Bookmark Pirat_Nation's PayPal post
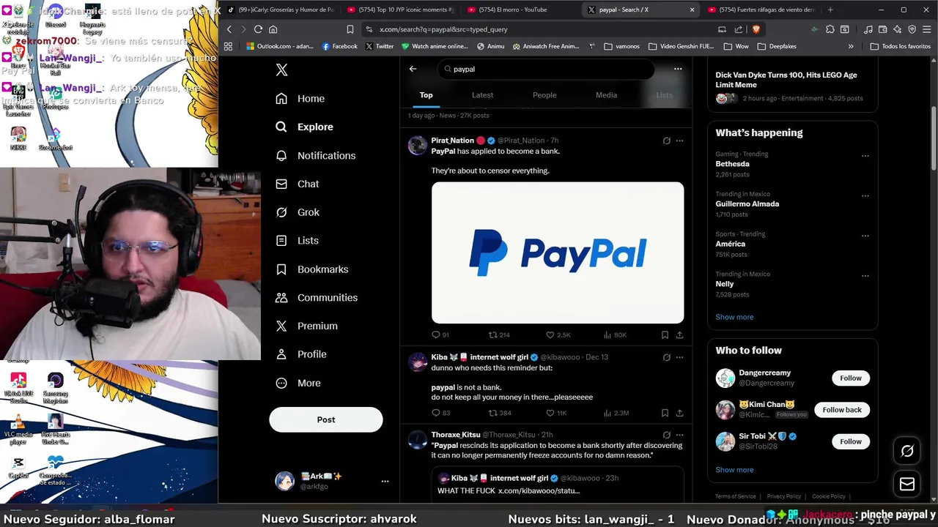This screenshot has height=527, width=938. coord(665,334)
